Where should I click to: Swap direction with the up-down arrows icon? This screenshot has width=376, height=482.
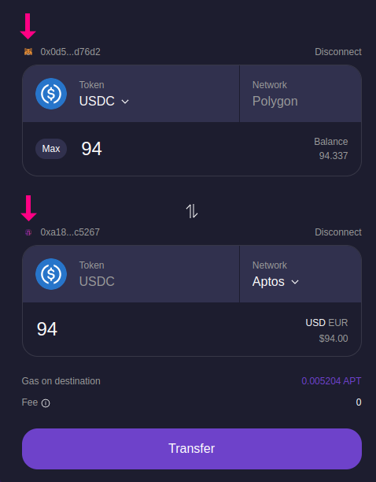(192, 212)
